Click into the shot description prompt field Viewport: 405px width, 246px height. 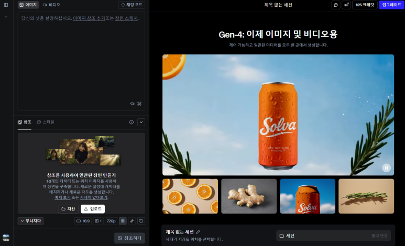click(81, 61)
